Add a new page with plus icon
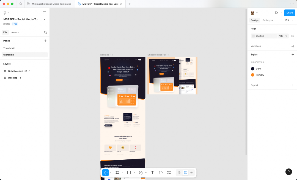The height and width of the screenshot is (180, 297). click(x=45, y=41)
